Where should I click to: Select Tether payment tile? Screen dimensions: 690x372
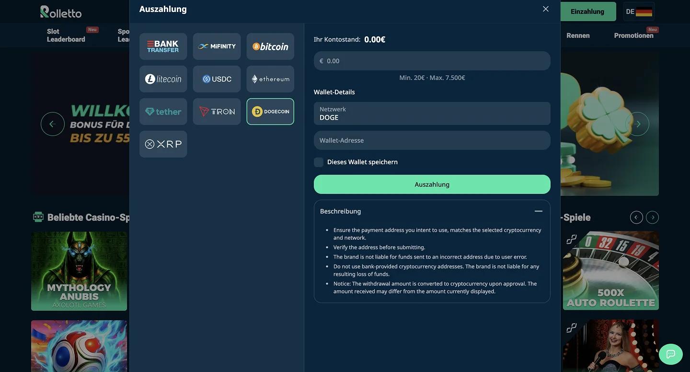click(163, 112)
